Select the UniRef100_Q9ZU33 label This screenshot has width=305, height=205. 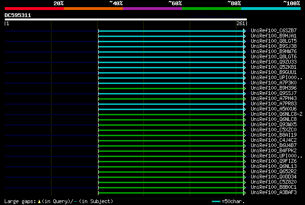(x=274, y=62)
